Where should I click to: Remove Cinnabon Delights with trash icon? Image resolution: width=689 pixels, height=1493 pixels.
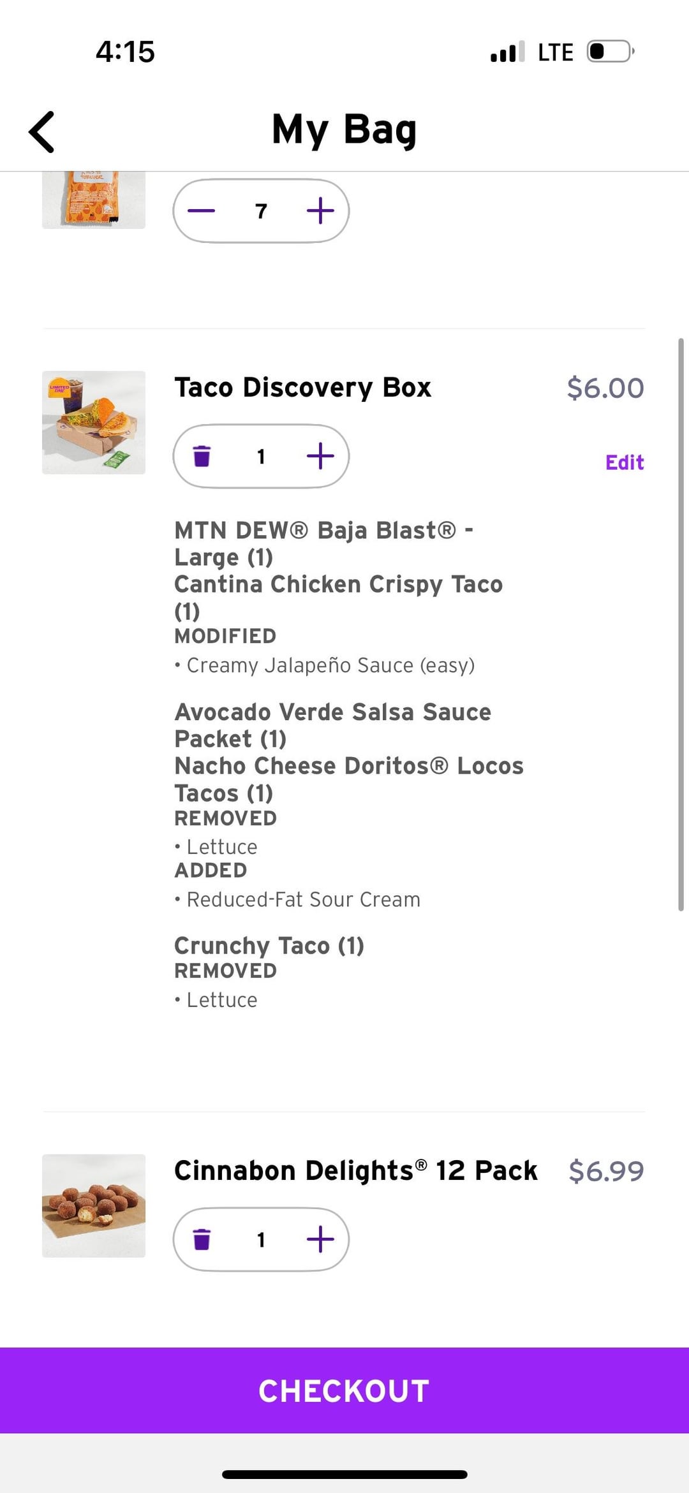pyautogui.click(x=202, y=1239)
